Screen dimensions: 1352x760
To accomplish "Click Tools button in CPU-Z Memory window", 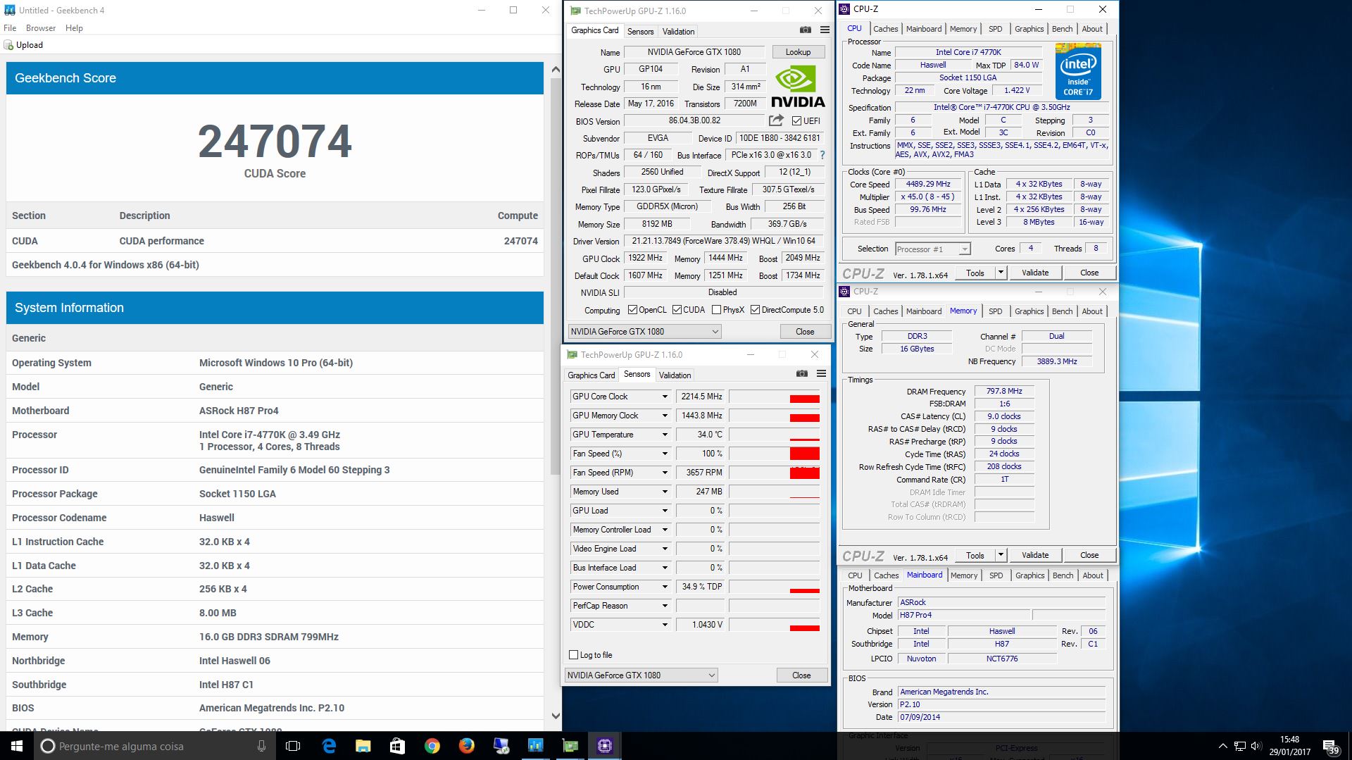I will click(x=975, y=555).
